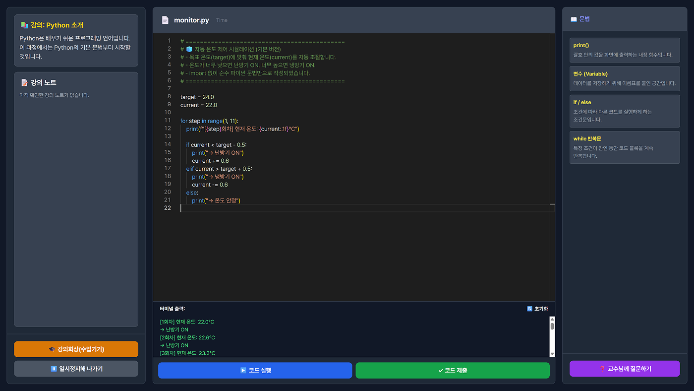
Task: Ask the professor via 교수님께 질문하기
Action: [624, 369]
